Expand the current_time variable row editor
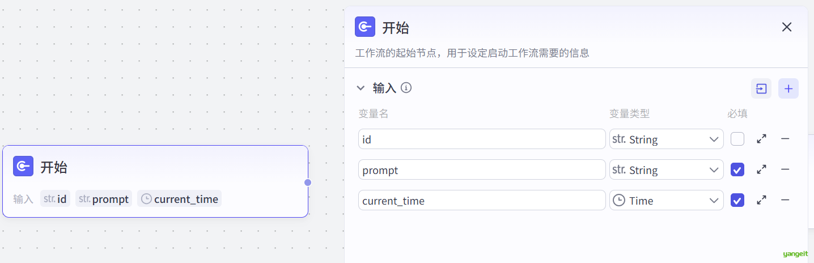The width and height of the screenshot is (814, 263). (x=762, y=200)
